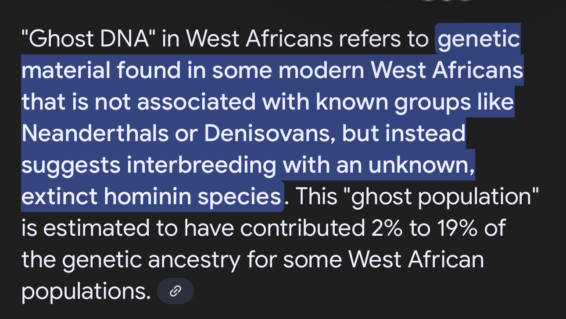Click the phrase "modern West Africans"
This screenshot has height=319, width=566.
[x=401, y=71]
